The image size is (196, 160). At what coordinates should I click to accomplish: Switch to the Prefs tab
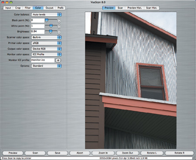(61, 8)
